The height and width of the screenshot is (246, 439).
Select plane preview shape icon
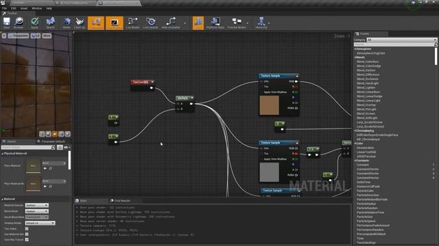55,134
